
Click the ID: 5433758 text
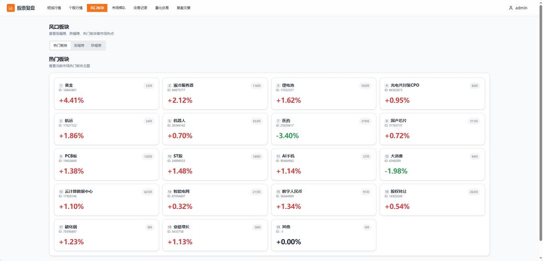coord(175,232)
